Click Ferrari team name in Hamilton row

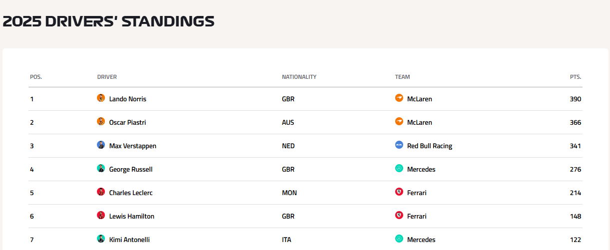[417, 216]
